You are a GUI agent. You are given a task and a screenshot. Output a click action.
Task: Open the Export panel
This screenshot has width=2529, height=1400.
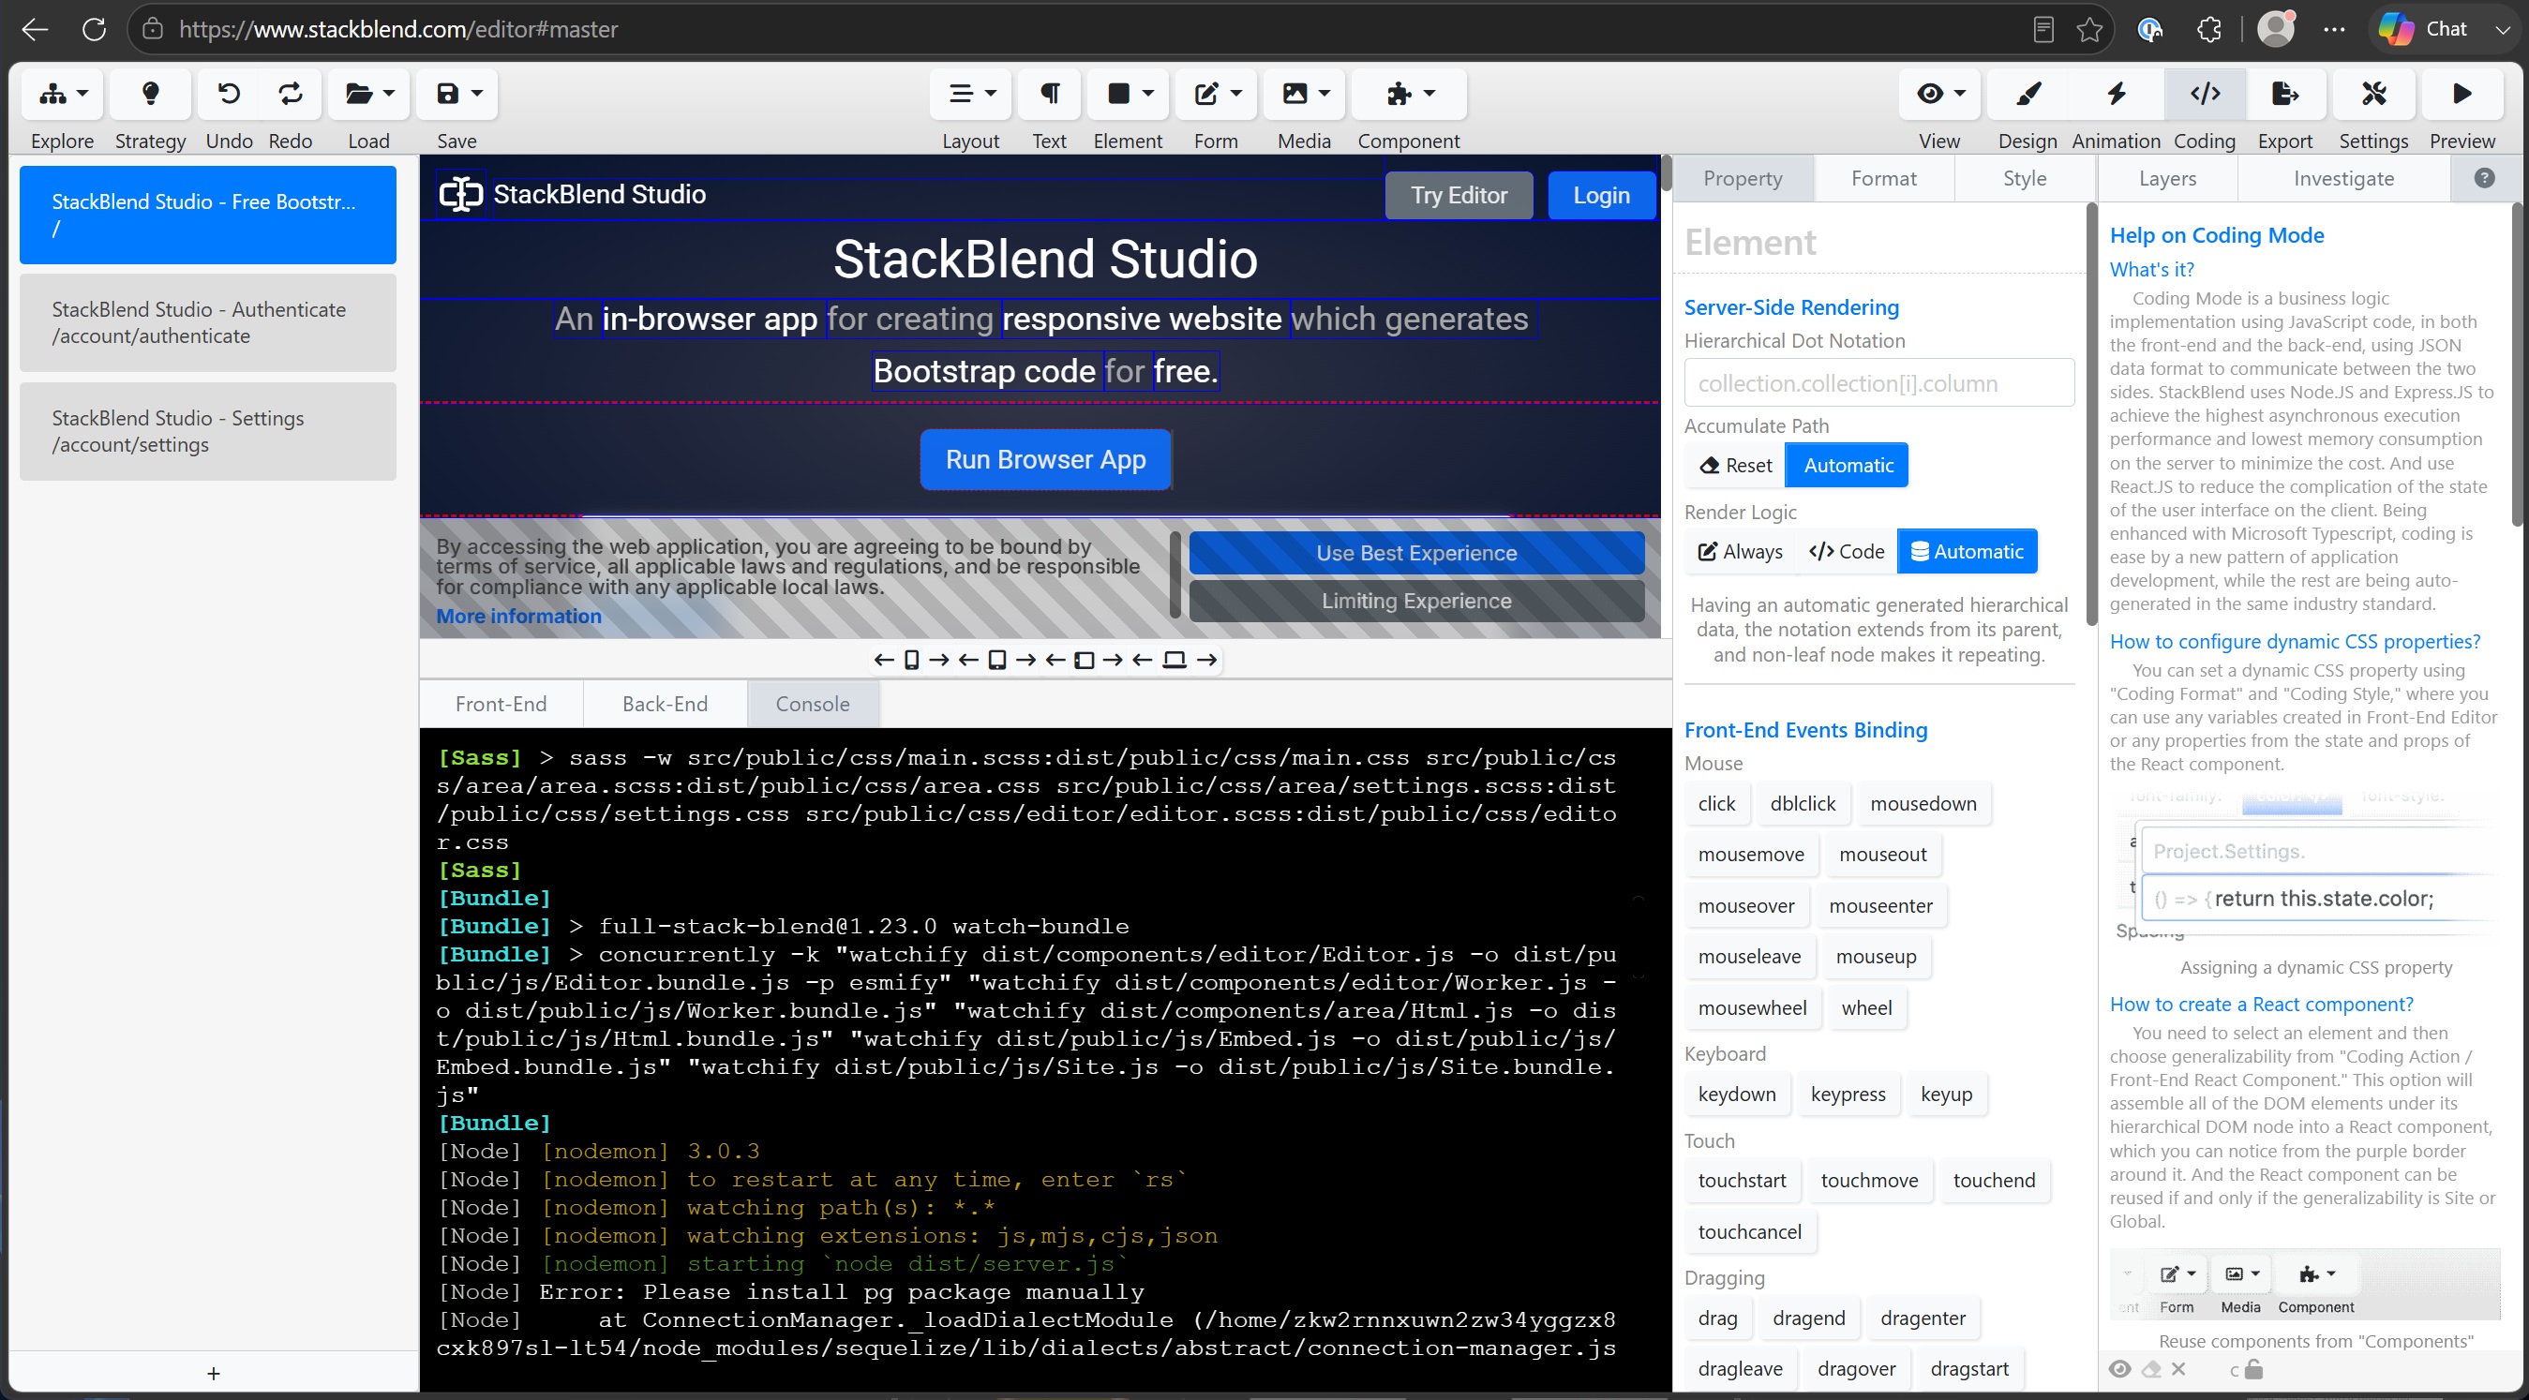2284,95
